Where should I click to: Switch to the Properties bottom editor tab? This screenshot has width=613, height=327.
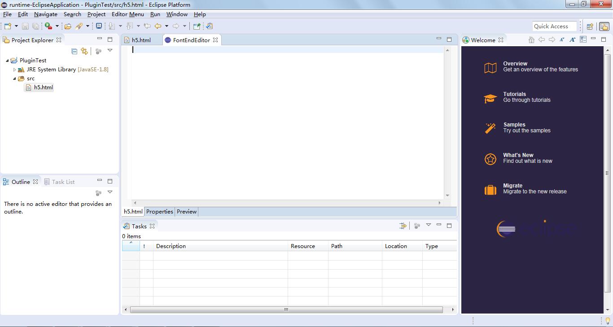click(160, 212)
